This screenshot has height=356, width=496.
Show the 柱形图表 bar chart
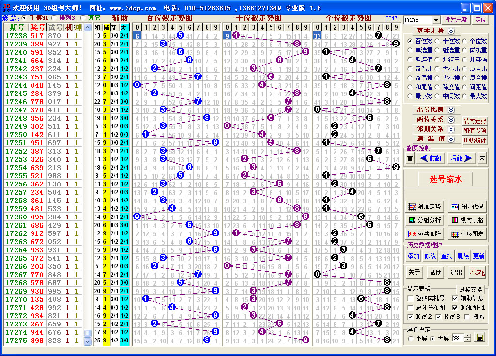(467, 234)
